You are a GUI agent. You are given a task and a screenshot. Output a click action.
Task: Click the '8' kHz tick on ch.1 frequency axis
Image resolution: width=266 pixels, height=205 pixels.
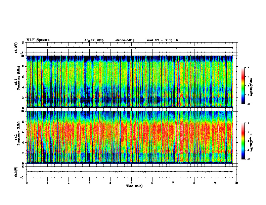click(24, 66)
